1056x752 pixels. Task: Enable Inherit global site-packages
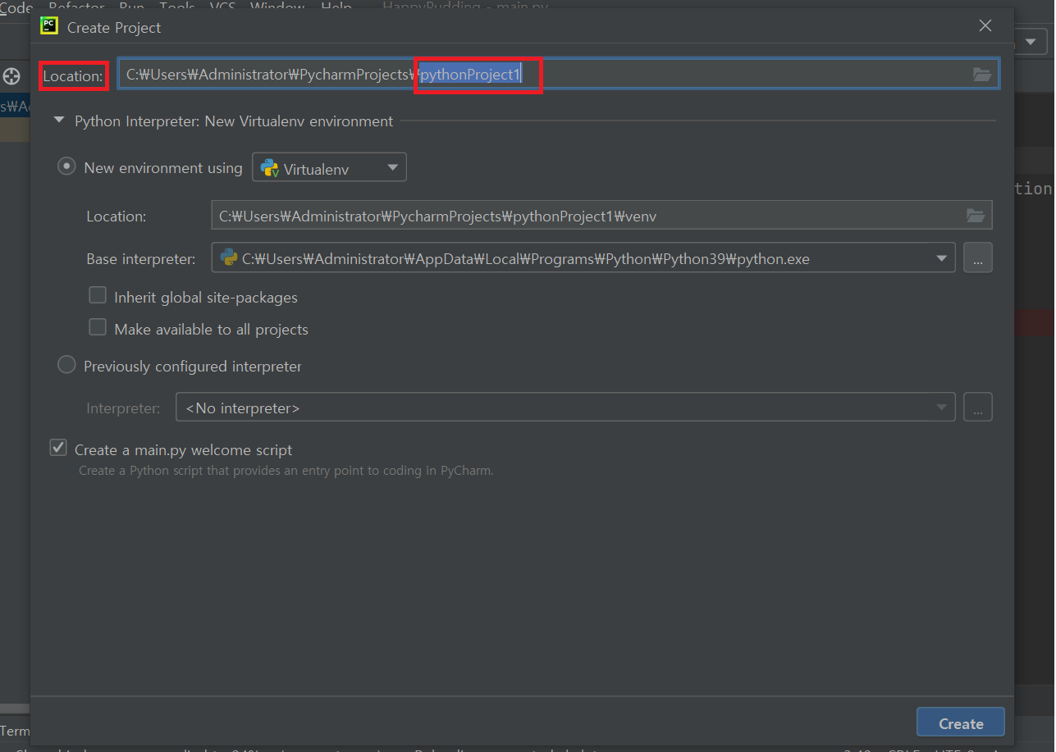(x=98, y=295)
